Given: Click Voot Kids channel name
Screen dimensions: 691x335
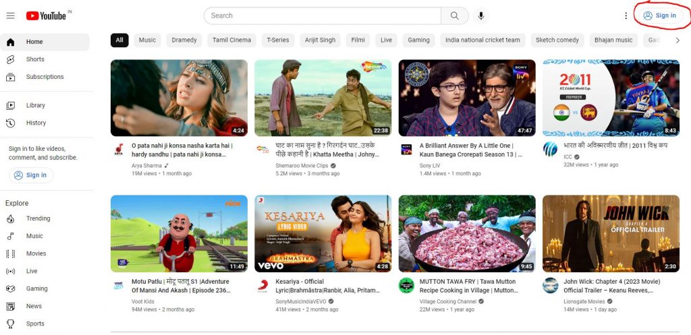Looking at the screenshot, I should (143, 302).
